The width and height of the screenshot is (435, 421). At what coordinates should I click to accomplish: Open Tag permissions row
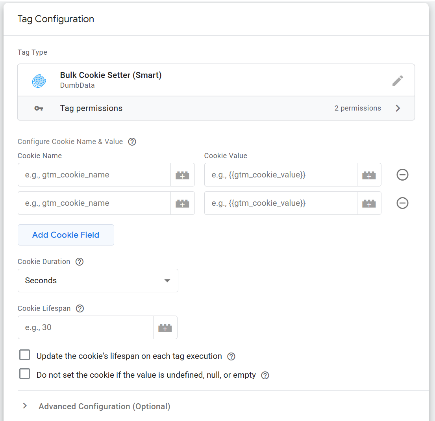216,108
